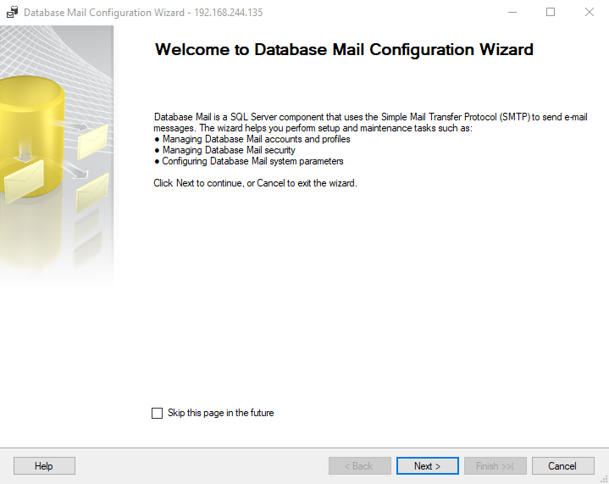This screenshot has width=609, height=484.
Task: Click the Next > button
Action: point(427,465)
